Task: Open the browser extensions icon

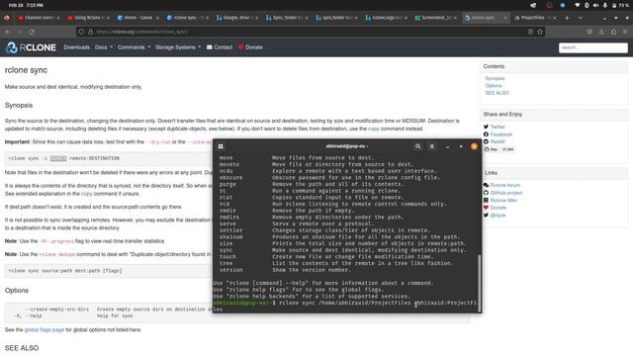Action: point(613,32)
